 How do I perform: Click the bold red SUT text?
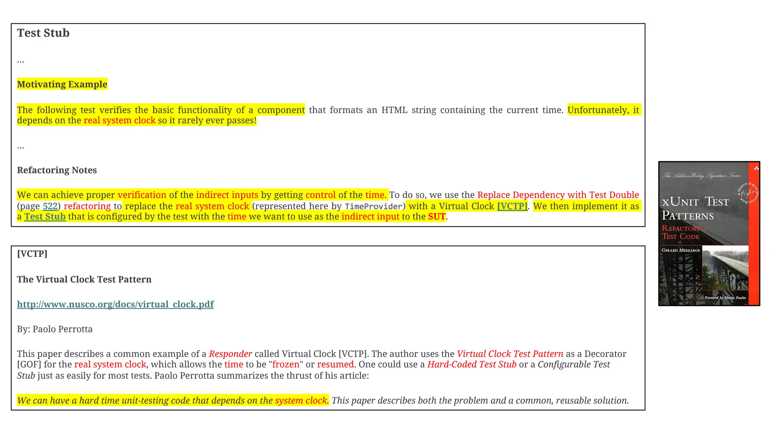(437, 217)
